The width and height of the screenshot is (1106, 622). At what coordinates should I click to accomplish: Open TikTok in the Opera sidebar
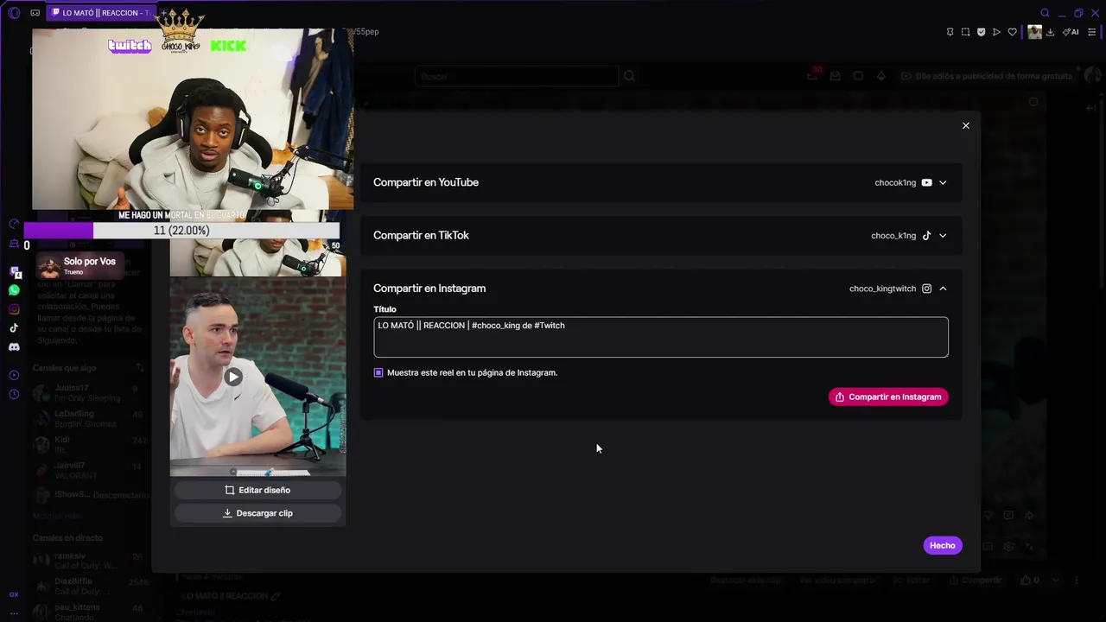(x=14, y=328)
